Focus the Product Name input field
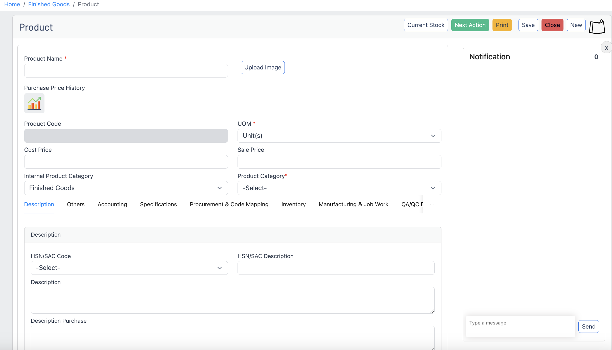Image resolution: width=612 pixels, height=350 pixels. point(126,71)
